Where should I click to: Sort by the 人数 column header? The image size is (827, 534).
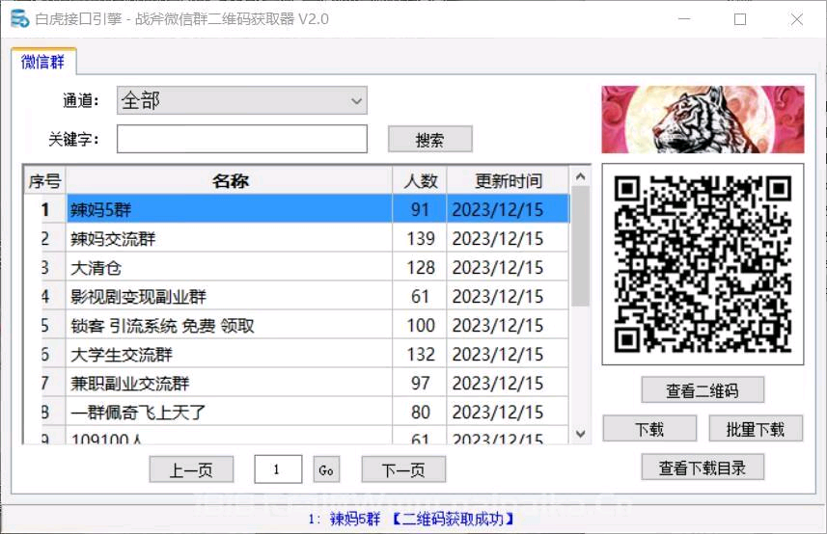coord(420,180)
